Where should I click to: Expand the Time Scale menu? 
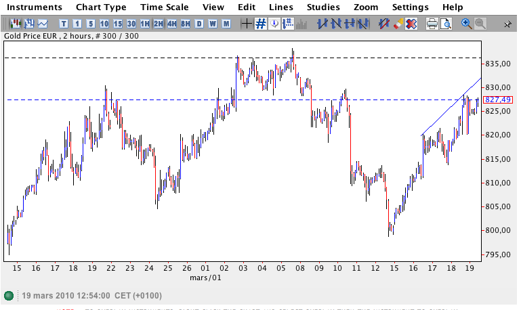click(x=165, y=7)
